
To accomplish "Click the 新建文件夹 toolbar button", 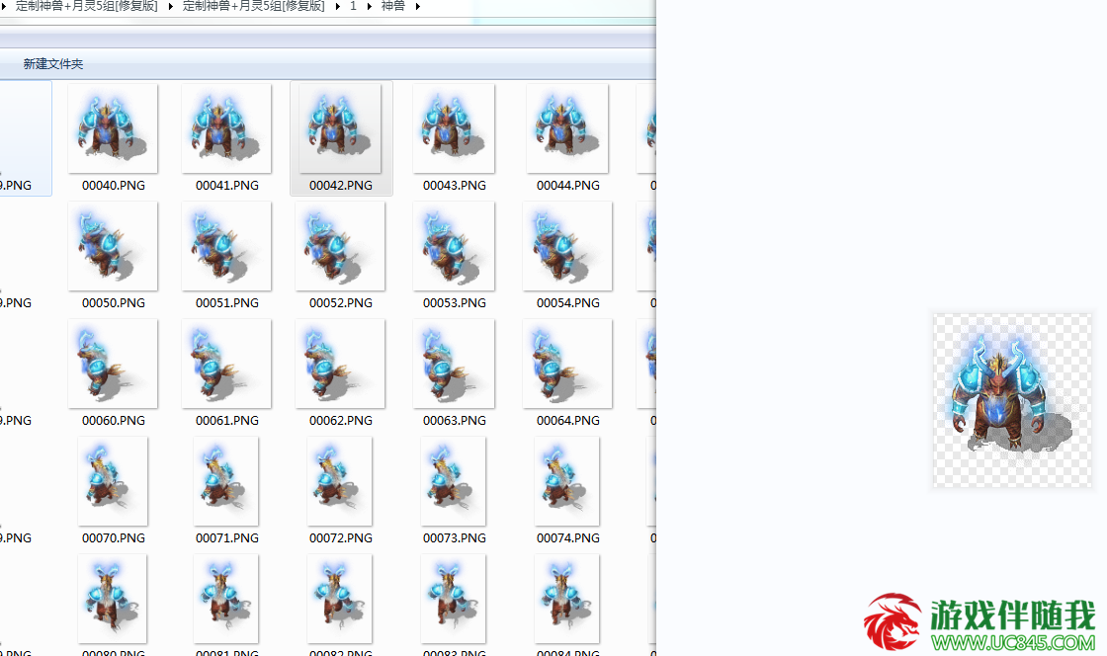I will [x=53, y=64].
